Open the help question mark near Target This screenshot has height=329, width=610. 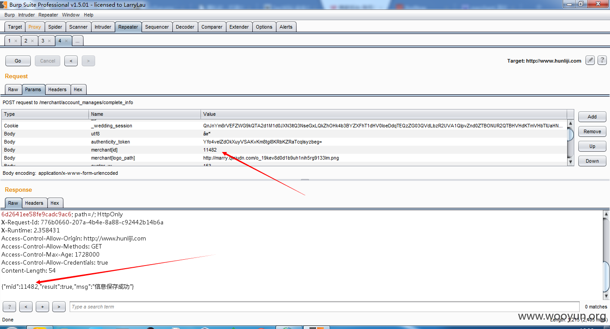pyautogui.click(x=602, y=60)
